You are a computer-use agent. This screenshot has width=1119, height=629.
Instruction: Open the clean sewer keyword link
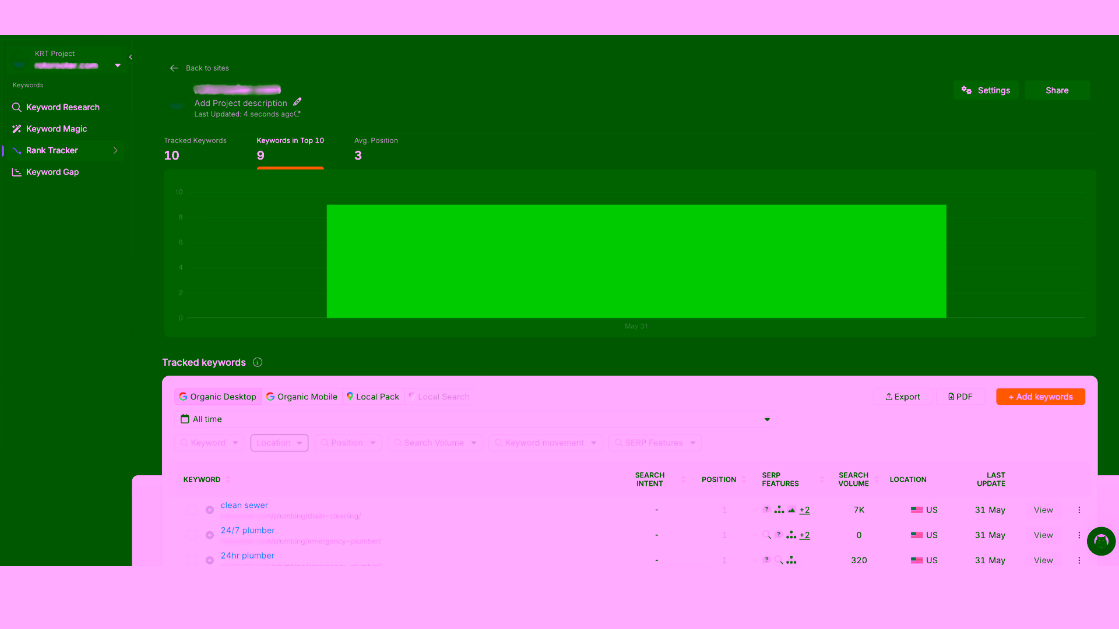click(x=244, y=505)
